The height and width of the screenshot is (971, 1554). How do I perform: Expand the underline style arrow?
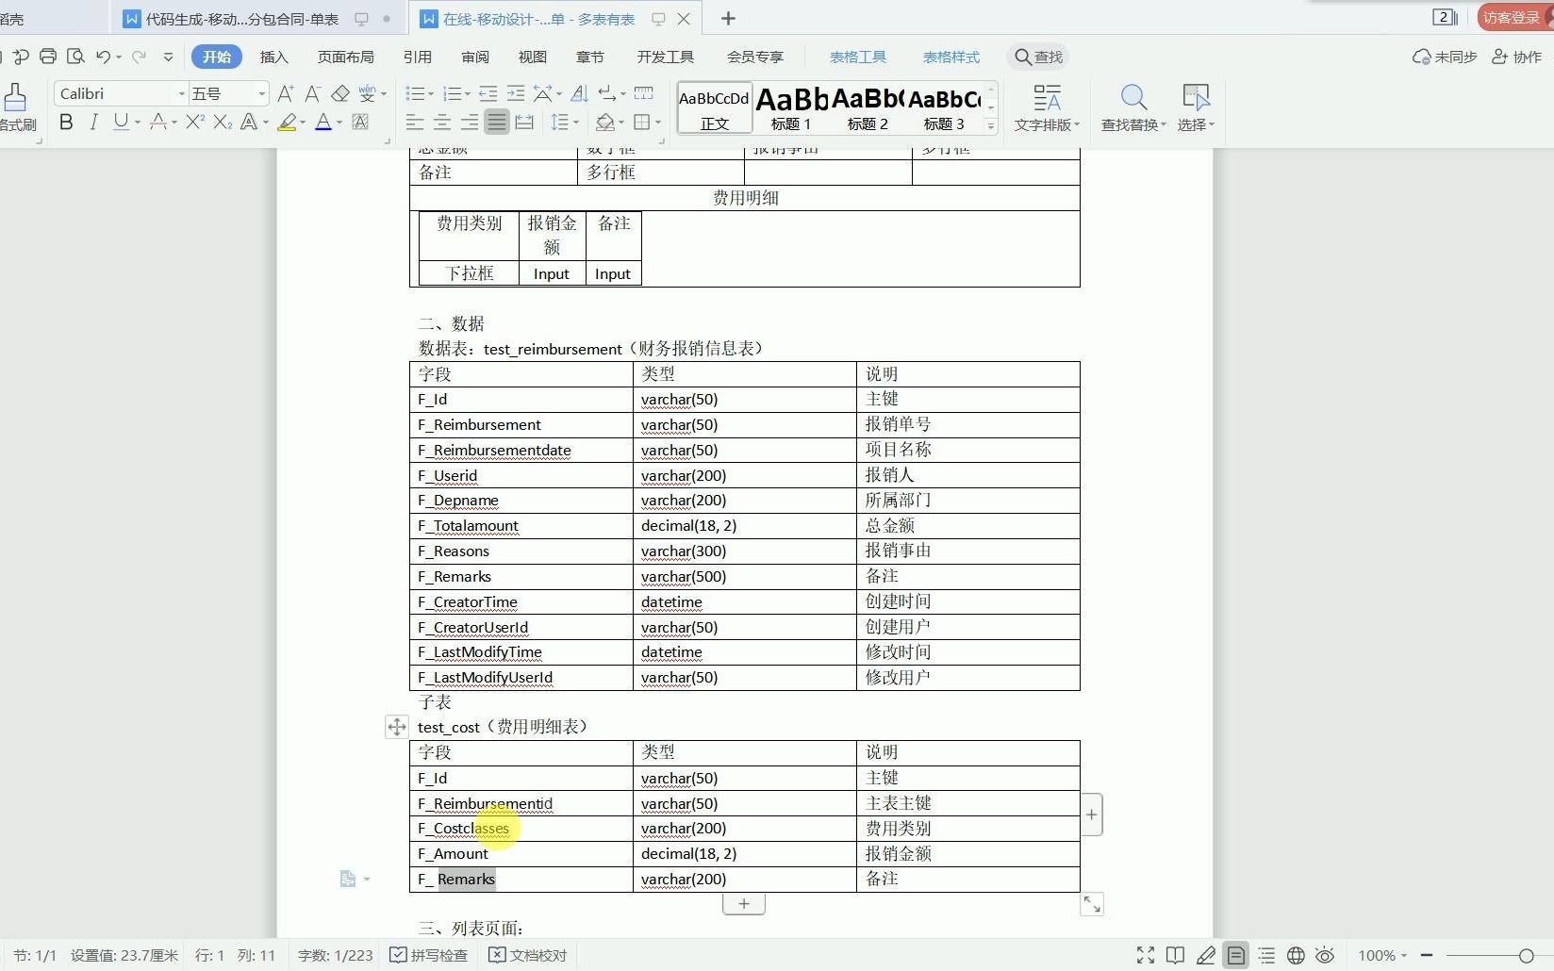(138, 123)
